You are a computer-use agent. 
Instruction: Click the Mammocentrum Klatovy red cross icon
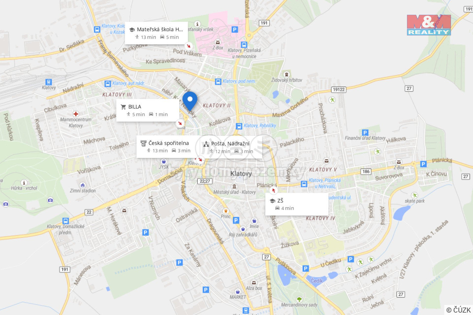(x=76, y=114)
